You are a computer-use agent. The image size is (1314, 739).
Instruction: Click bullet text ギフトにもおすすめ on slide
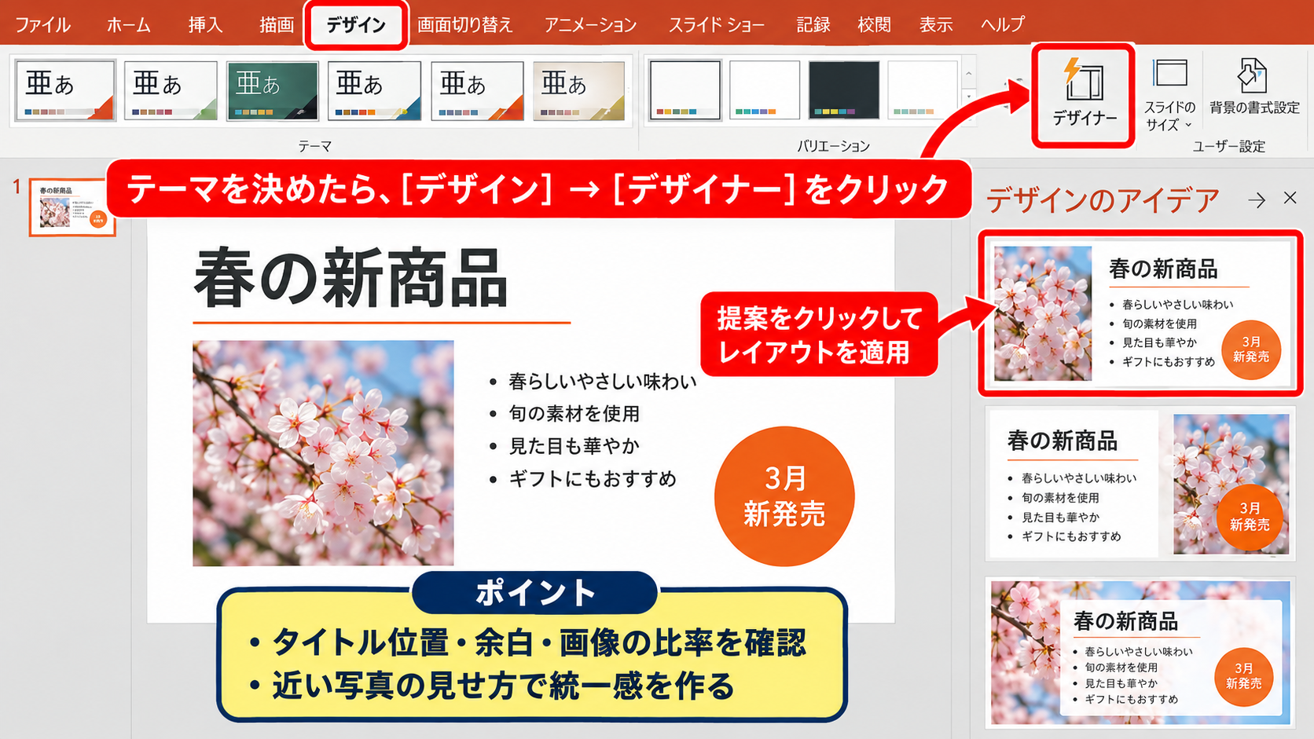tap(593, 479)
